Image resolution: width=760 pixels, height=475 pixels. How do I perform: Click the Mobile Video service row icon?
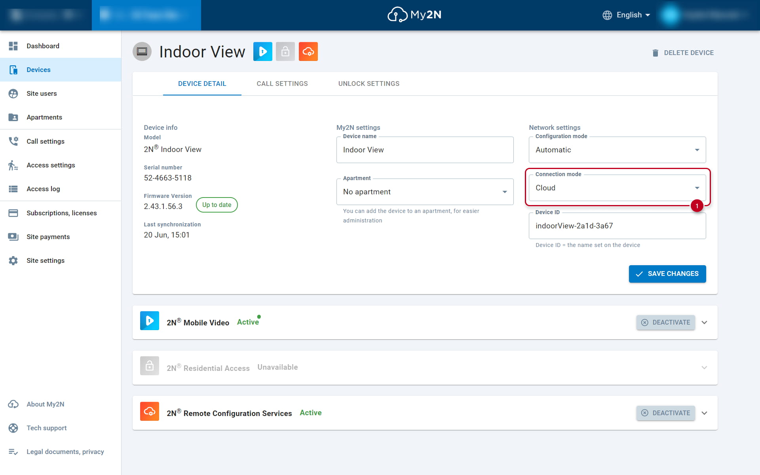150,321
